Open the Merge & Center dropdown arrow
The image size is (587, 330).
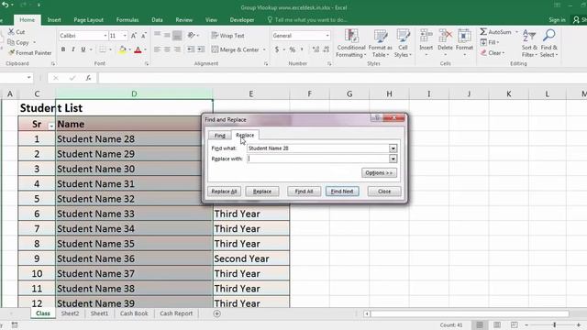tap(264, 49)
